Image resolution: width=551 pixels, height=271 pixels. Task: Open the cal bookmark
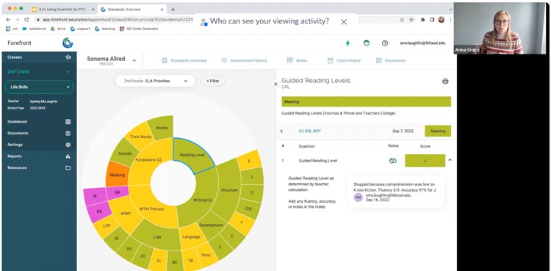pyautogui.click(x=12, y=29)
